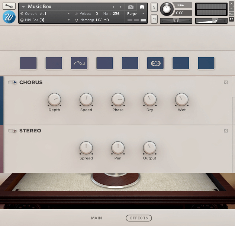This screenshot has width=235, height=226.
Task: Click the Chorus Dry knob
Action: 150,99
